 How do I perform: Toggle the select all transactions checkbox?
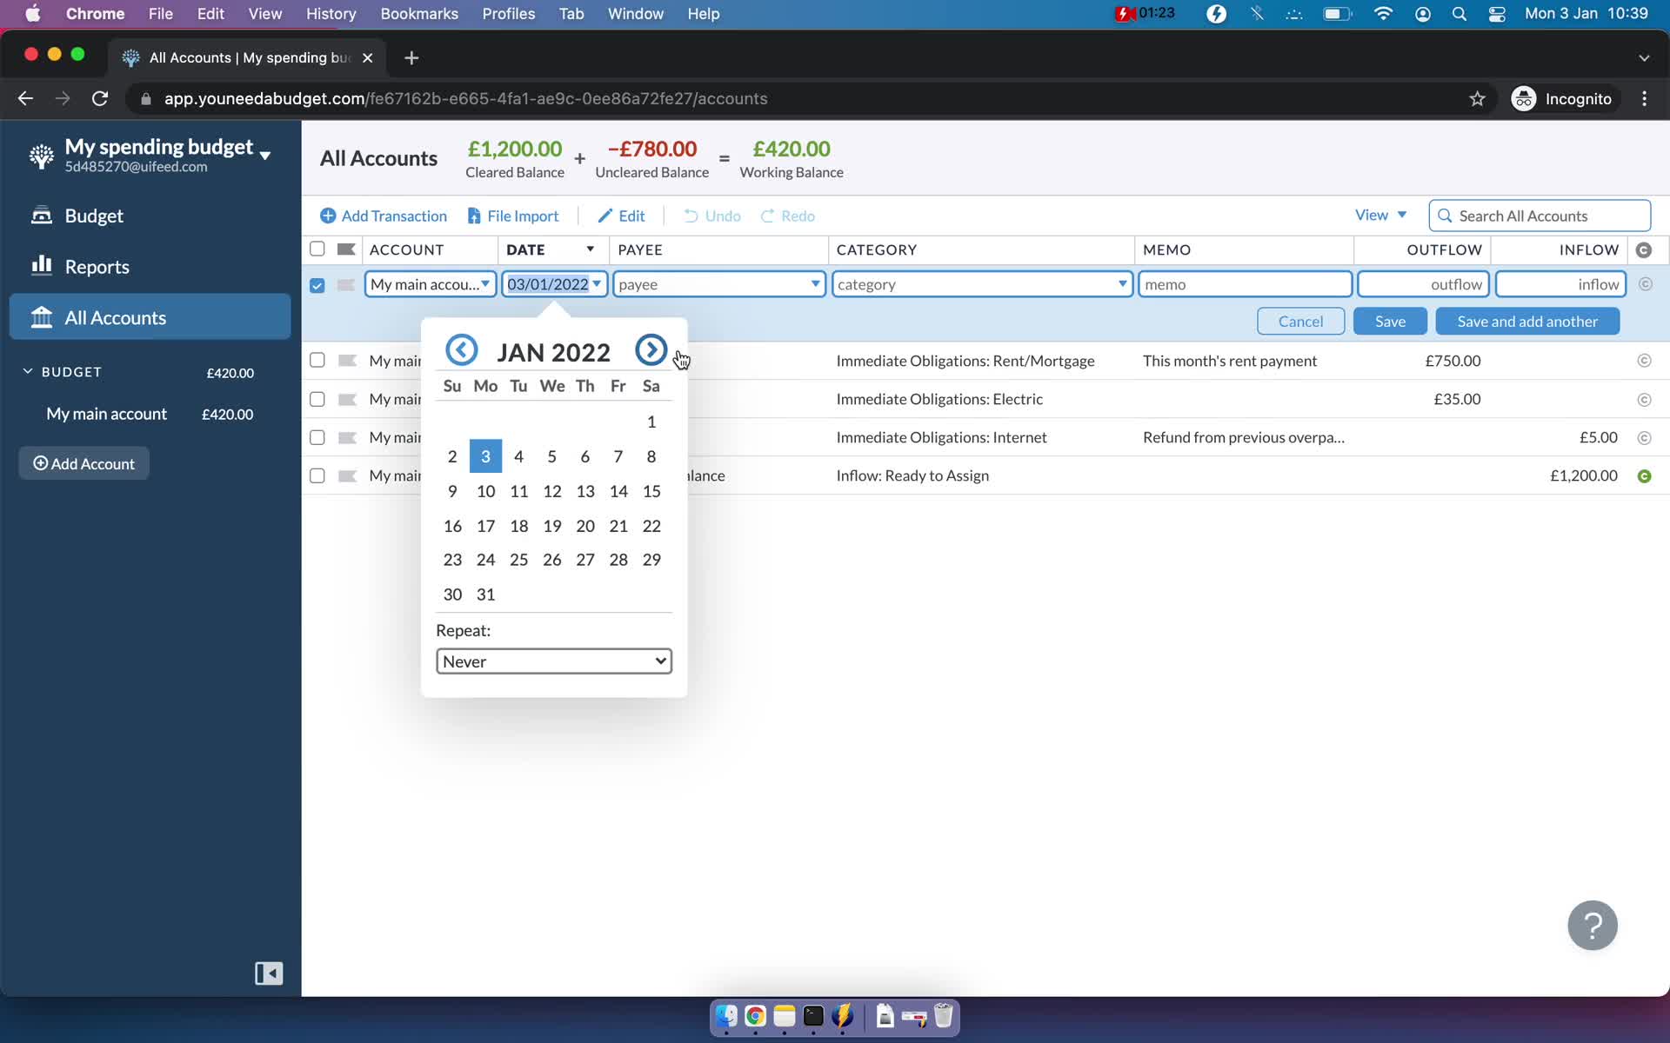tap(317, 249)
